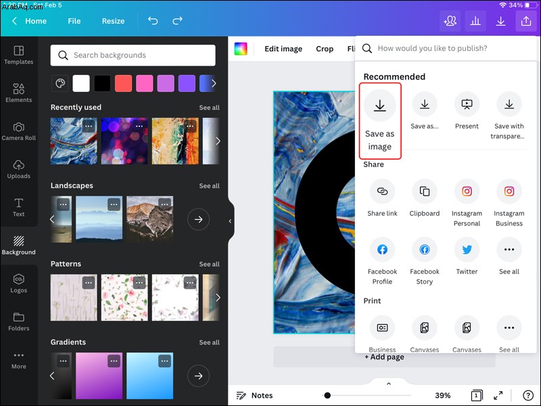Select the Background sidebar panel
The image size is (541, 406).
click(19, 245)
